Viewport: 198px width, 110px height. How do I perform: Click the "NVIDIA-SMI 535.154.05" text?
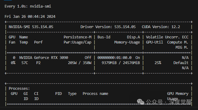tap(31, 27)
